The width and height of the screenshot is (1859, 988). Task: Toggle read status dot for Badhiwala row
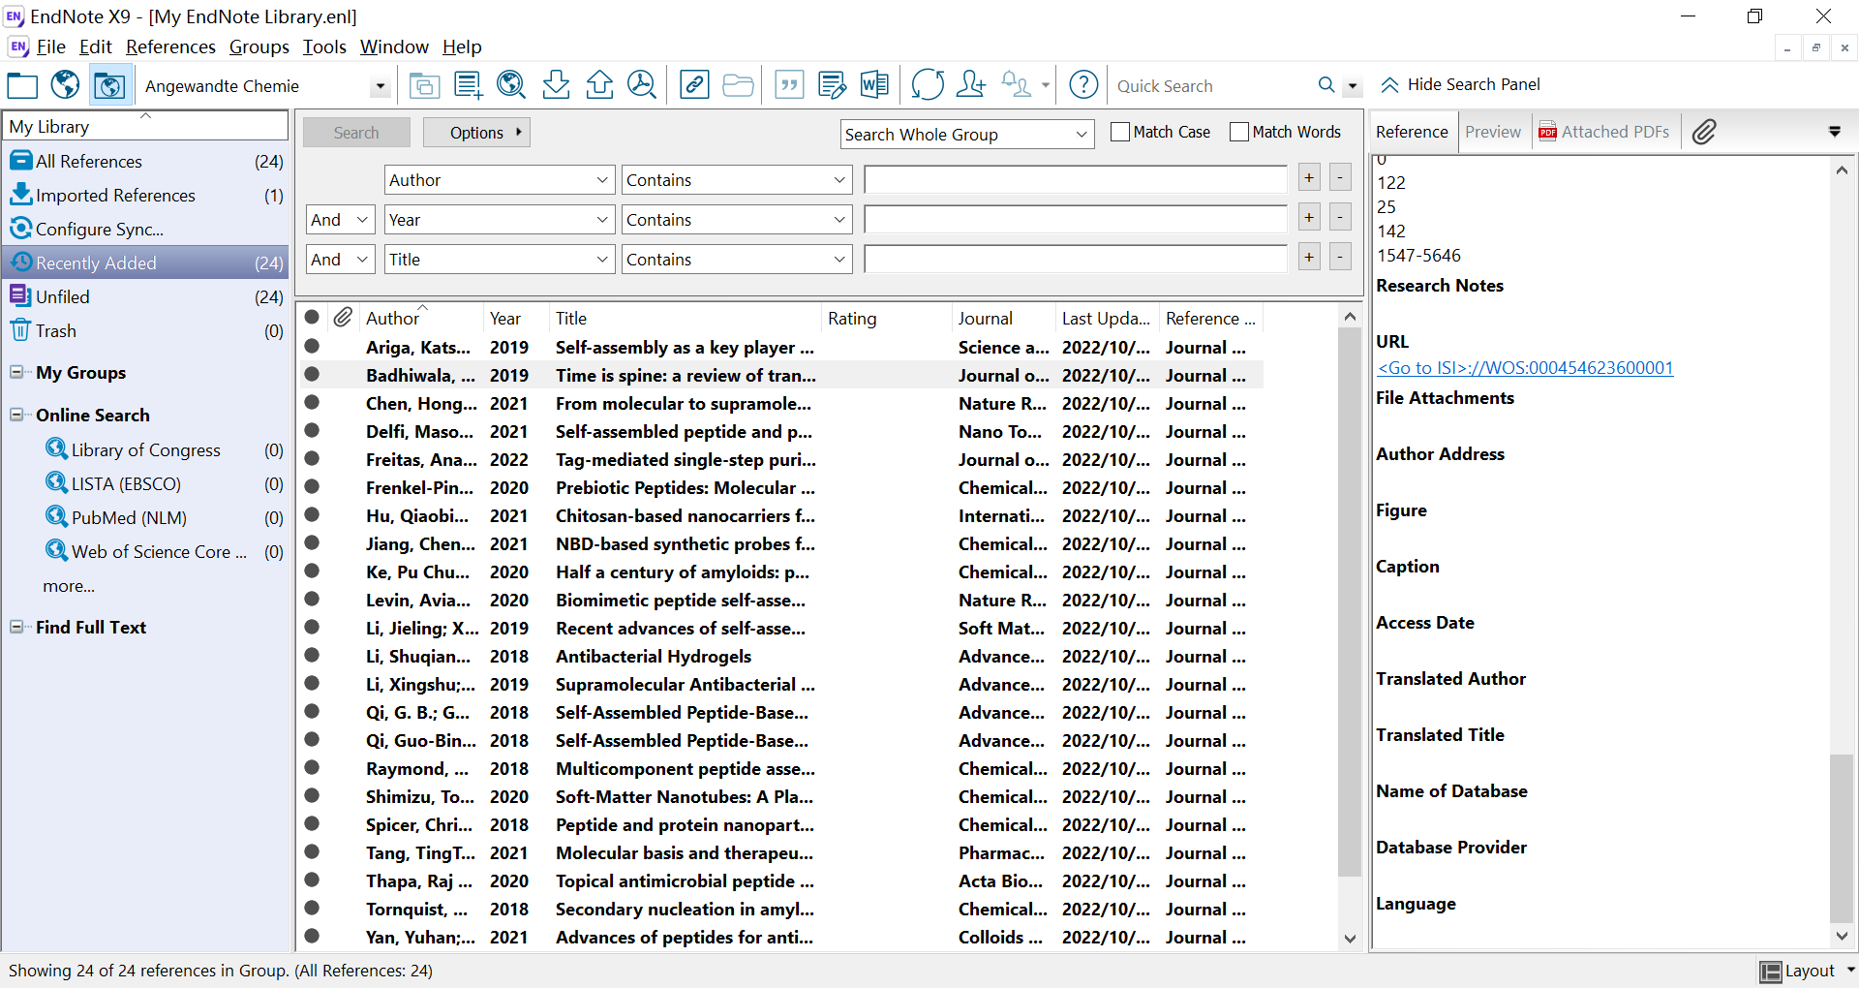pyautogui.click(x=312, y=374)
